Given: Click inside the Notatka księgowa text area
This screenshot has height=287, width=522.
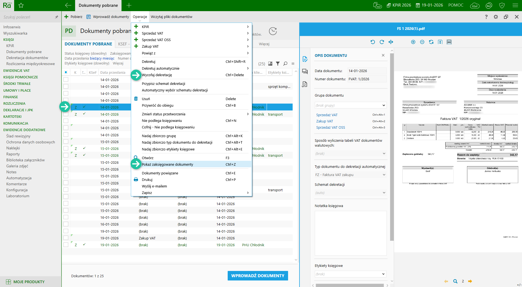Looking at the screenshot, I should 350,233.
